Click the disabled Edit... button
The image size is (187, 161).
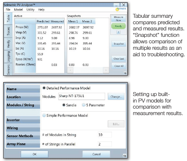[x=116, y=124]
